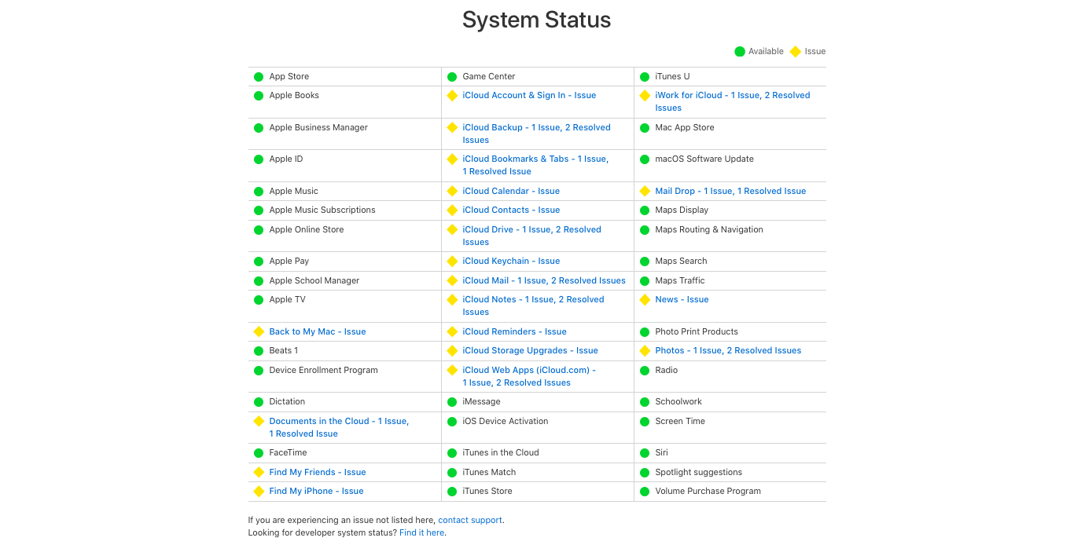Expand iCloud Storage Upgrades issue details

point(530,350)
